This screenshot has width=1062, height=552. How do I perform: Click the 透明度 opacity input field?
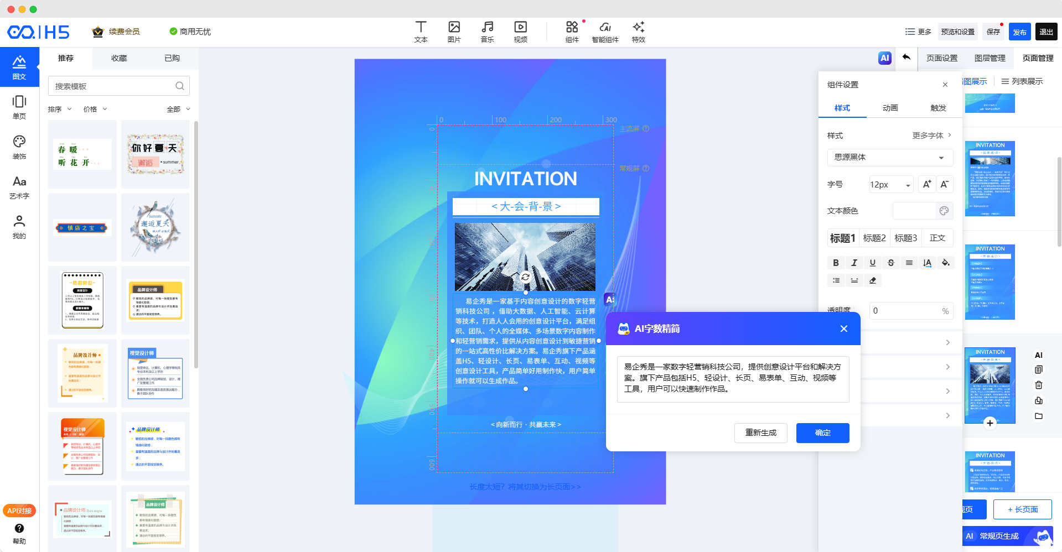tap(910, 311)
